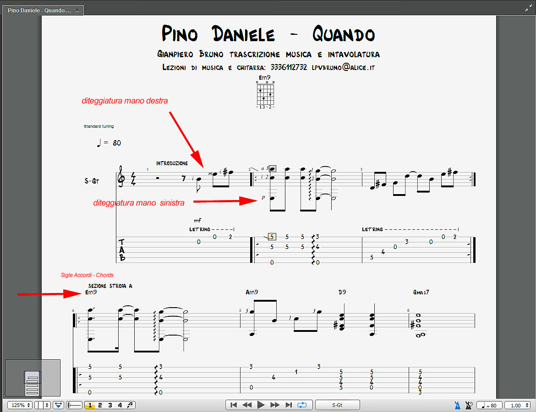The height and width of the screenshot is (412, 536).
Task: Click the Em9 chord name above strofa
Action: (x=91, y=292)
